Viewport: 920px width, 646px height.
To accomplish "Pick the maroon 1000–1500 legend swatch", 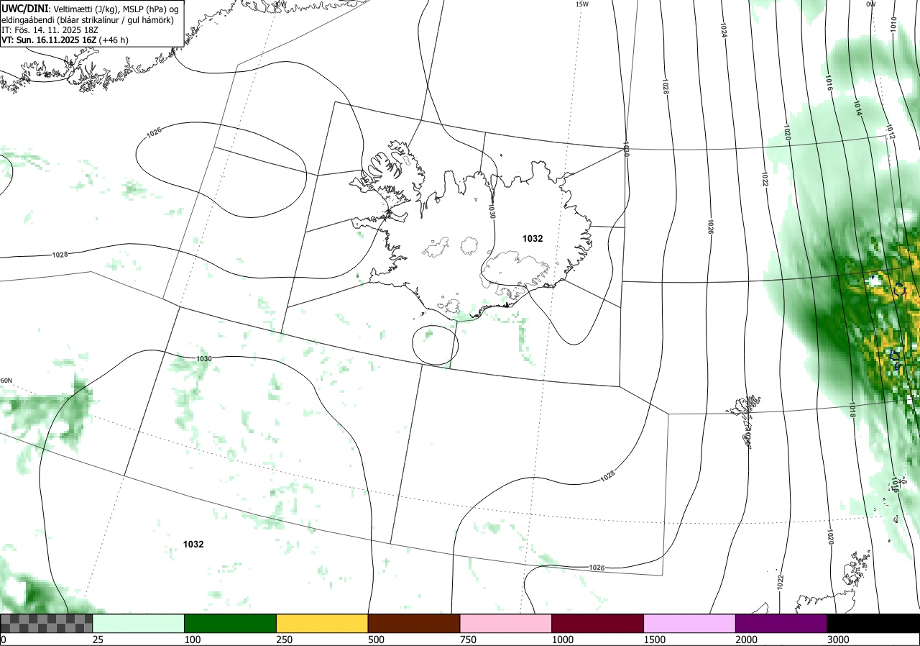I will tap(598, 623).
